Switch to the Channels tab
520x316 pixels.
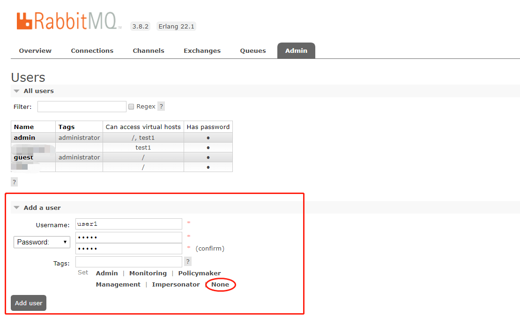149,50
